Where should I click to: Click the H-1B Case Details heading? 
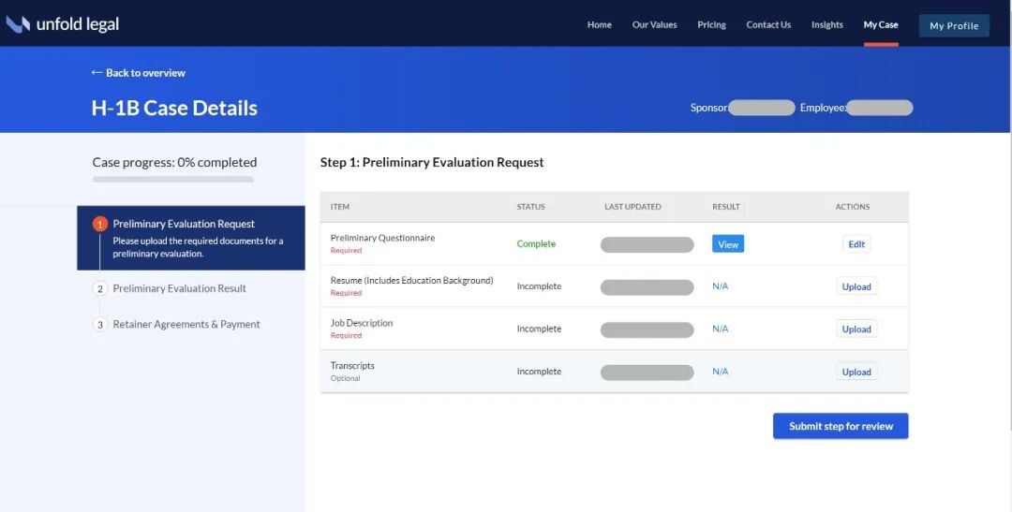[x=174, y=108]
